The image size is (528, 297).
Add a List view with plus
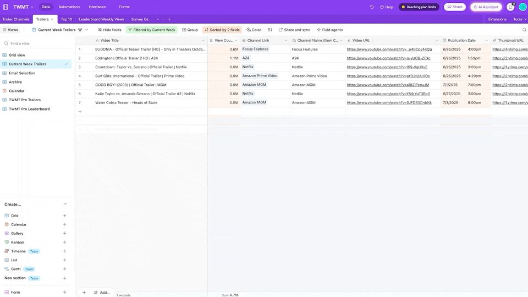[65, 260]
